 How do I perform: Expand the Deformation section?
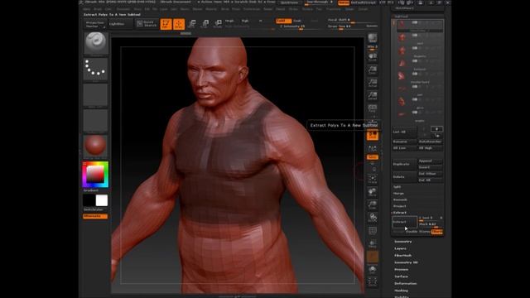click(405, 283)
